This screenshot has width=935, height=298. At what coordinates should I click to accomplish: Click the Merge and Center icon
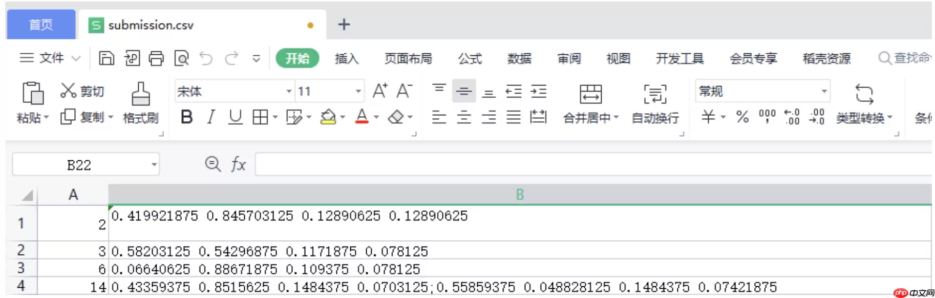pos(590,94)
